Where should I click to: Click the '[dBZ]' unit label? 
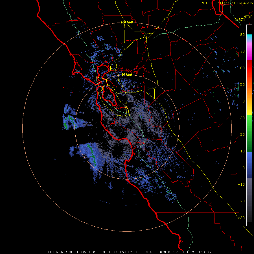(x=240, y=20)
